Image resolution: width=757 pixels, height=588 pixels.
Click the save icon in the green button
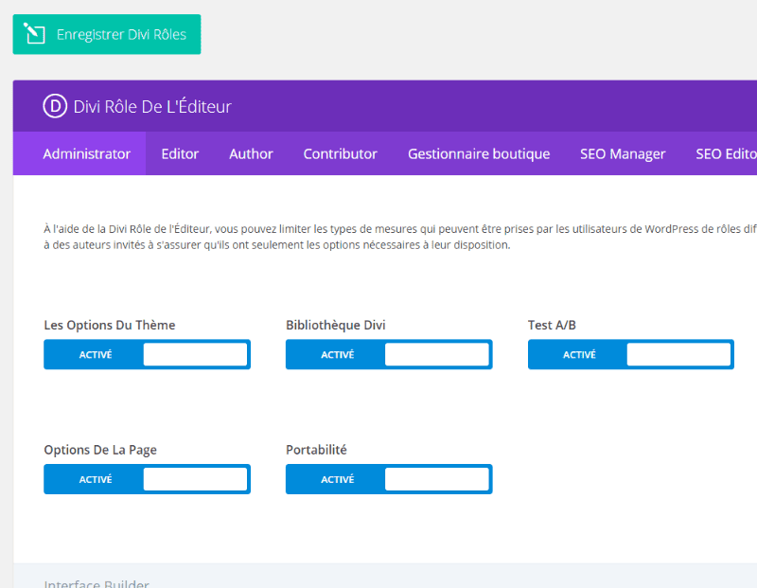(35, 34)
